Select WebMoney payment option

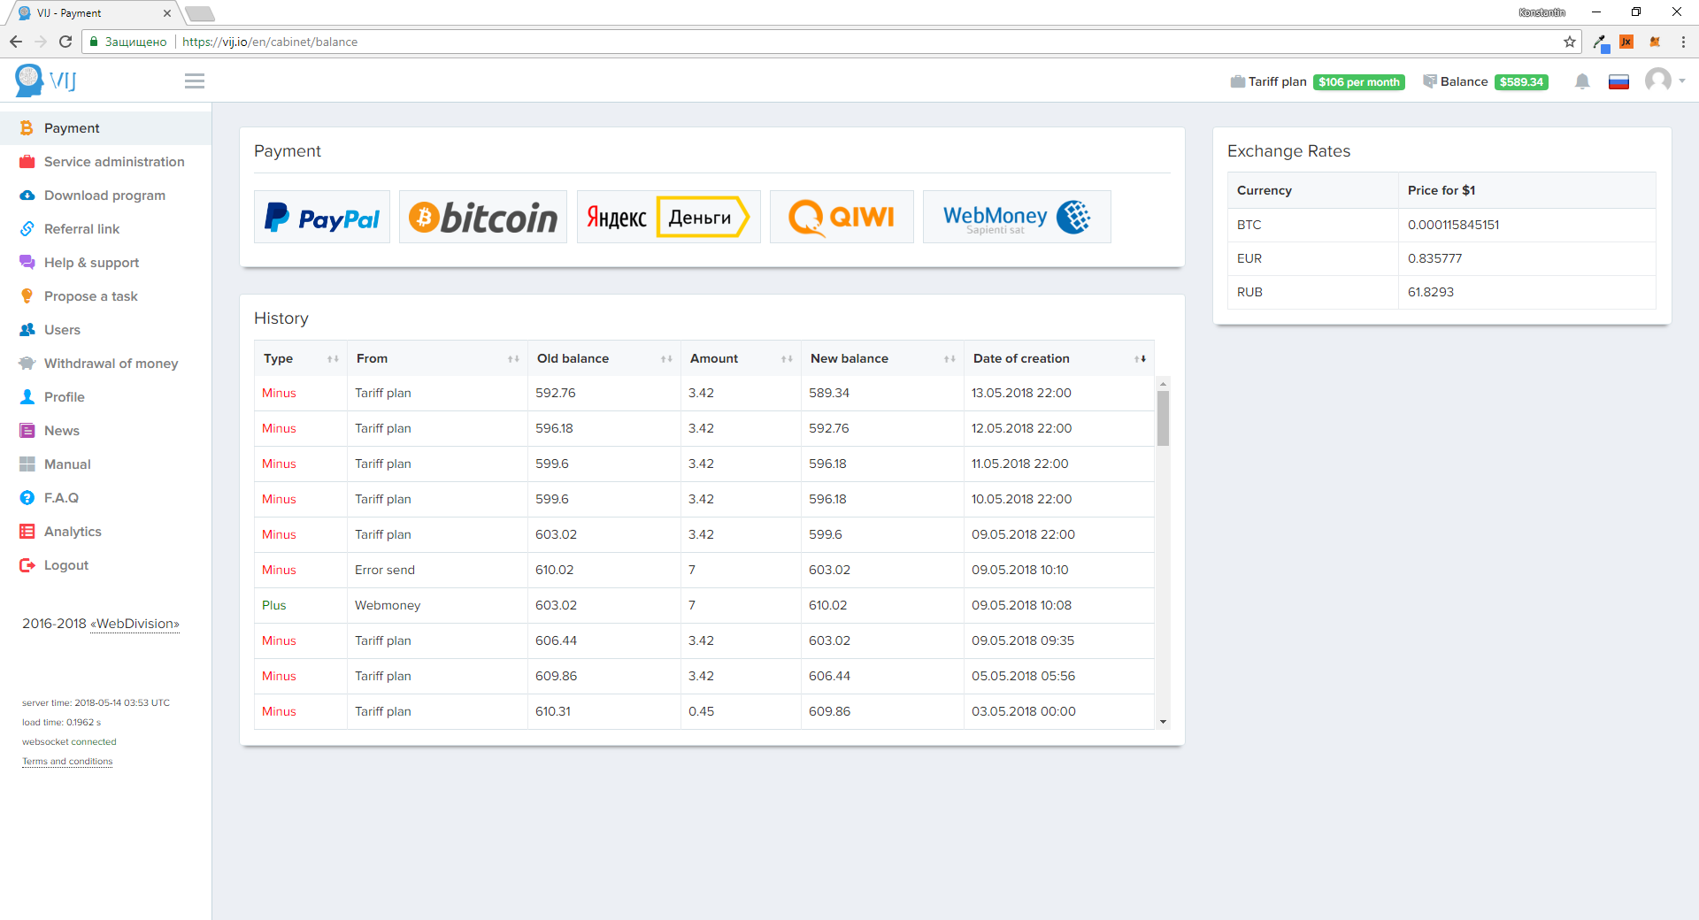tap(1016, 217)
